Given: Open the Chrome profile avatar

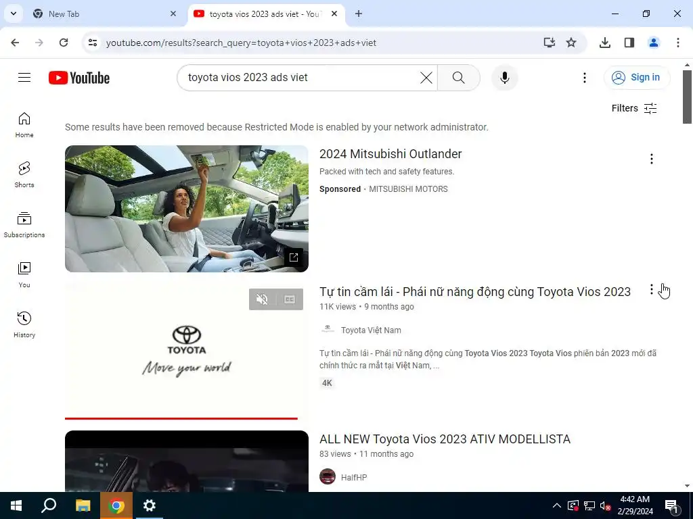Looking at the screenshot, I should tap(654, 43).
